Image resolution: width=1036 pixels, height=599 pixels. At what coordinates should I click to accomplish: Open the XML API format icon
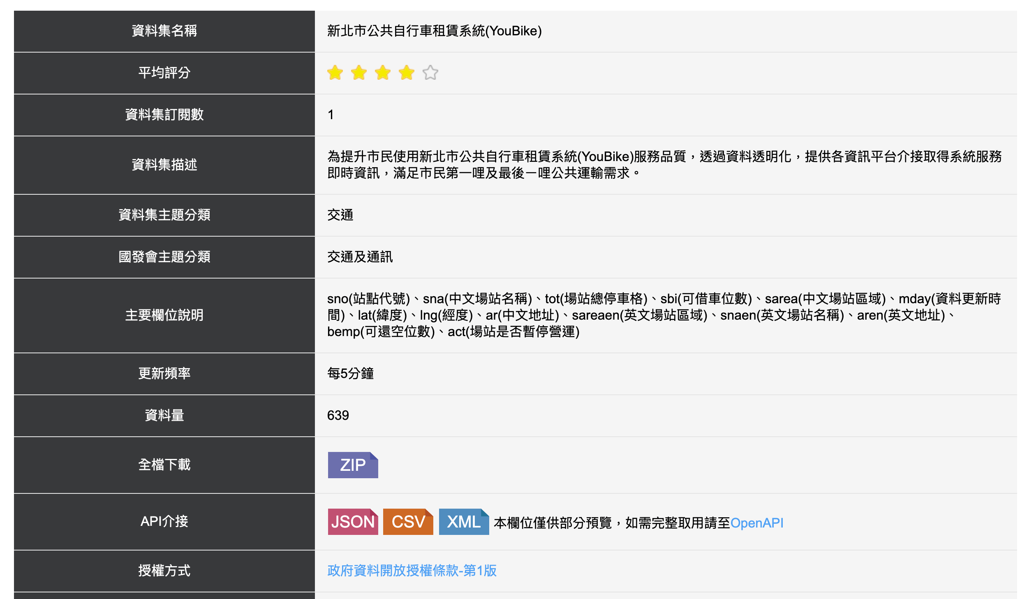(x=464, y=521)
